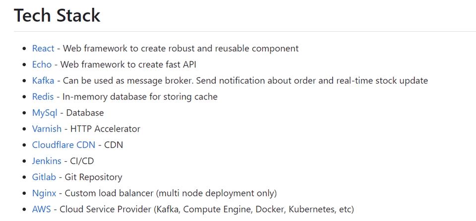This screenshot has width=476, height=221.
Task: Go to the Jenkins link
Action: 47,161
